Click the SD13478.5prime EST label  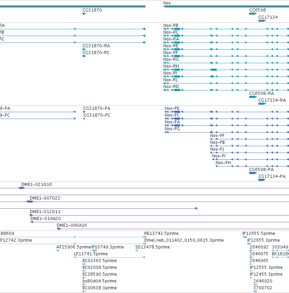[x=152, y=247]
